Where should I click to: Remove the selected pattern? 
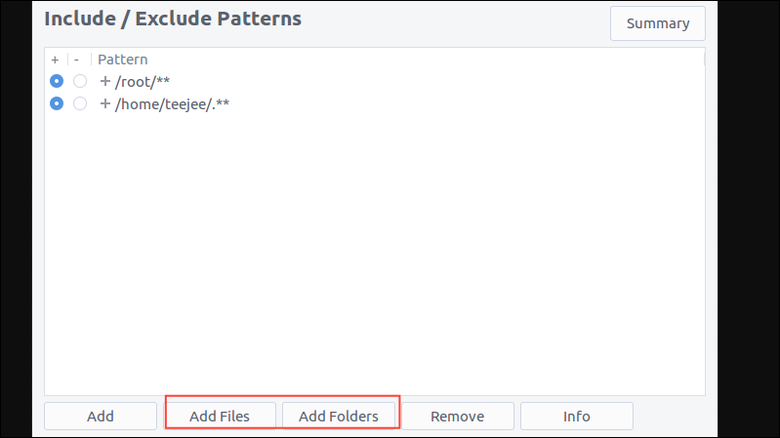point(457,417)
